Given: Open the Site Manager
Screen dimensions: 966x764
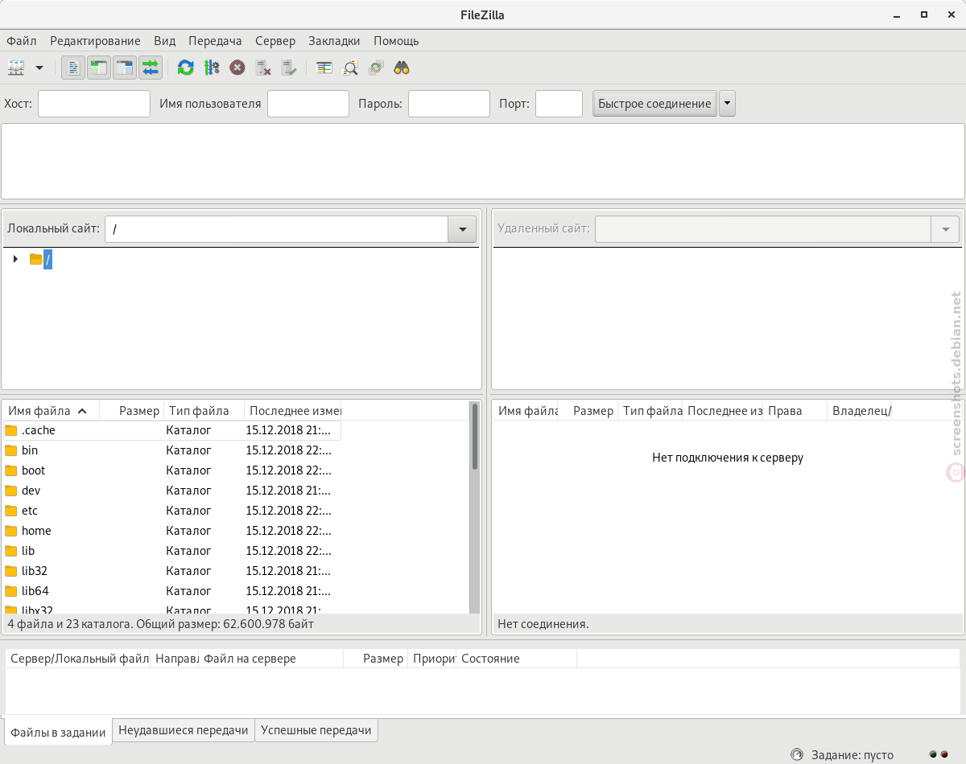Looking at the screenshot, I should pos(16,68).
